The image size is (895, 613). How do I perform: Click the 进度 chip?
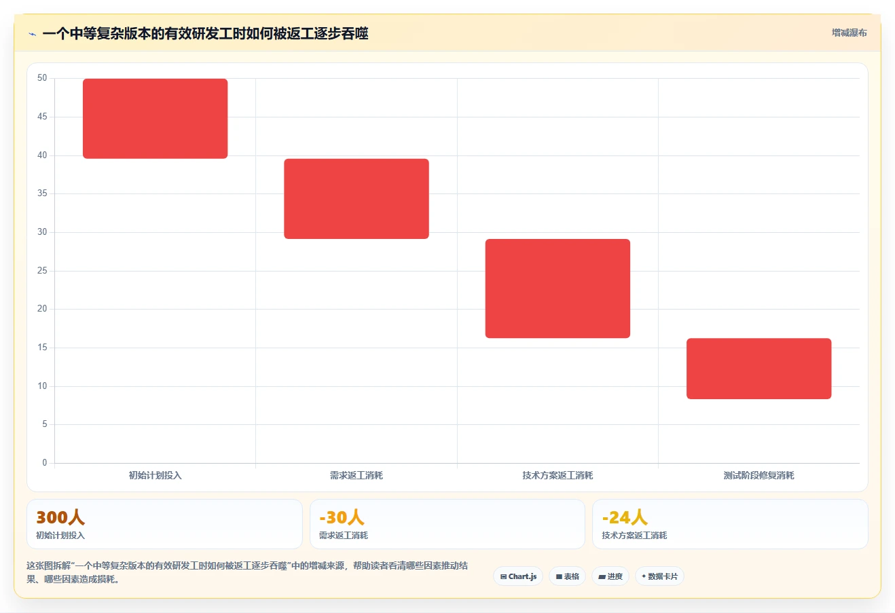point(610,576)
